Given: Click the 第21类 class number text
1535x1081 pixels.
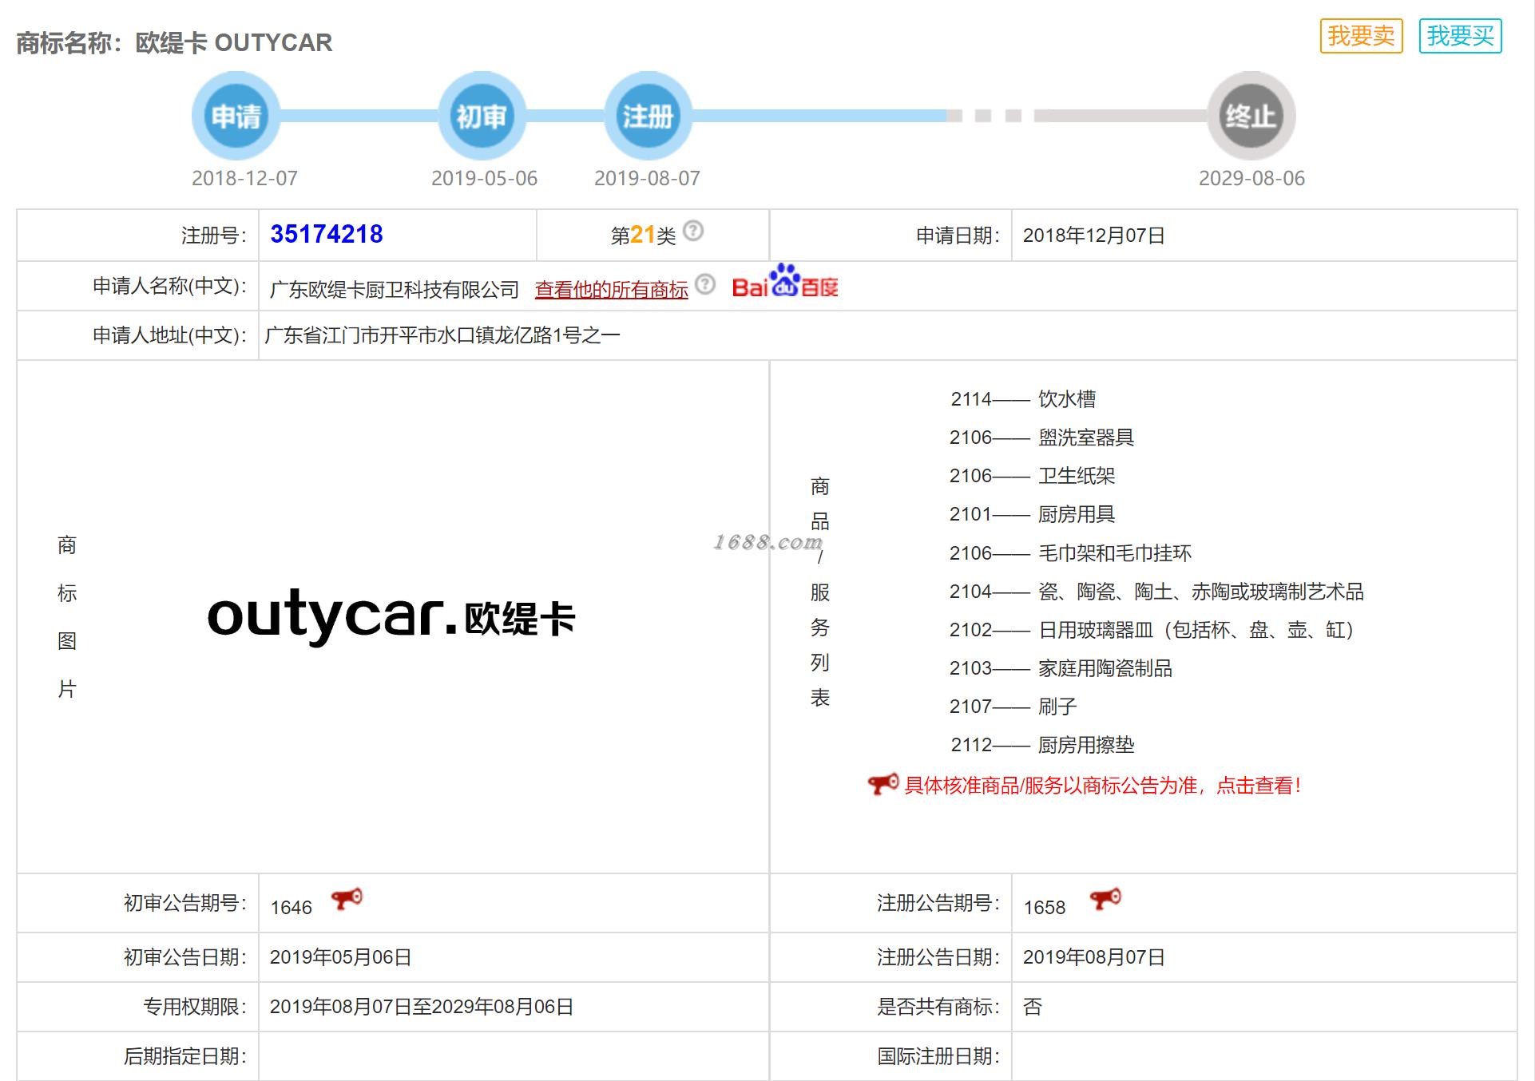Looking at the screenshot, I should tap(644, 235).
